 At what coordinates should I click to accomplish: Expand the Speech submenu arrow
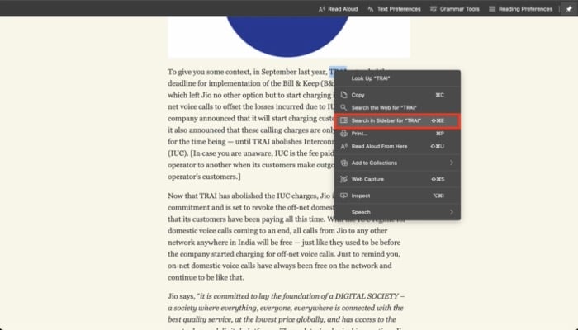pyautogui.click(x=452, y=212)
